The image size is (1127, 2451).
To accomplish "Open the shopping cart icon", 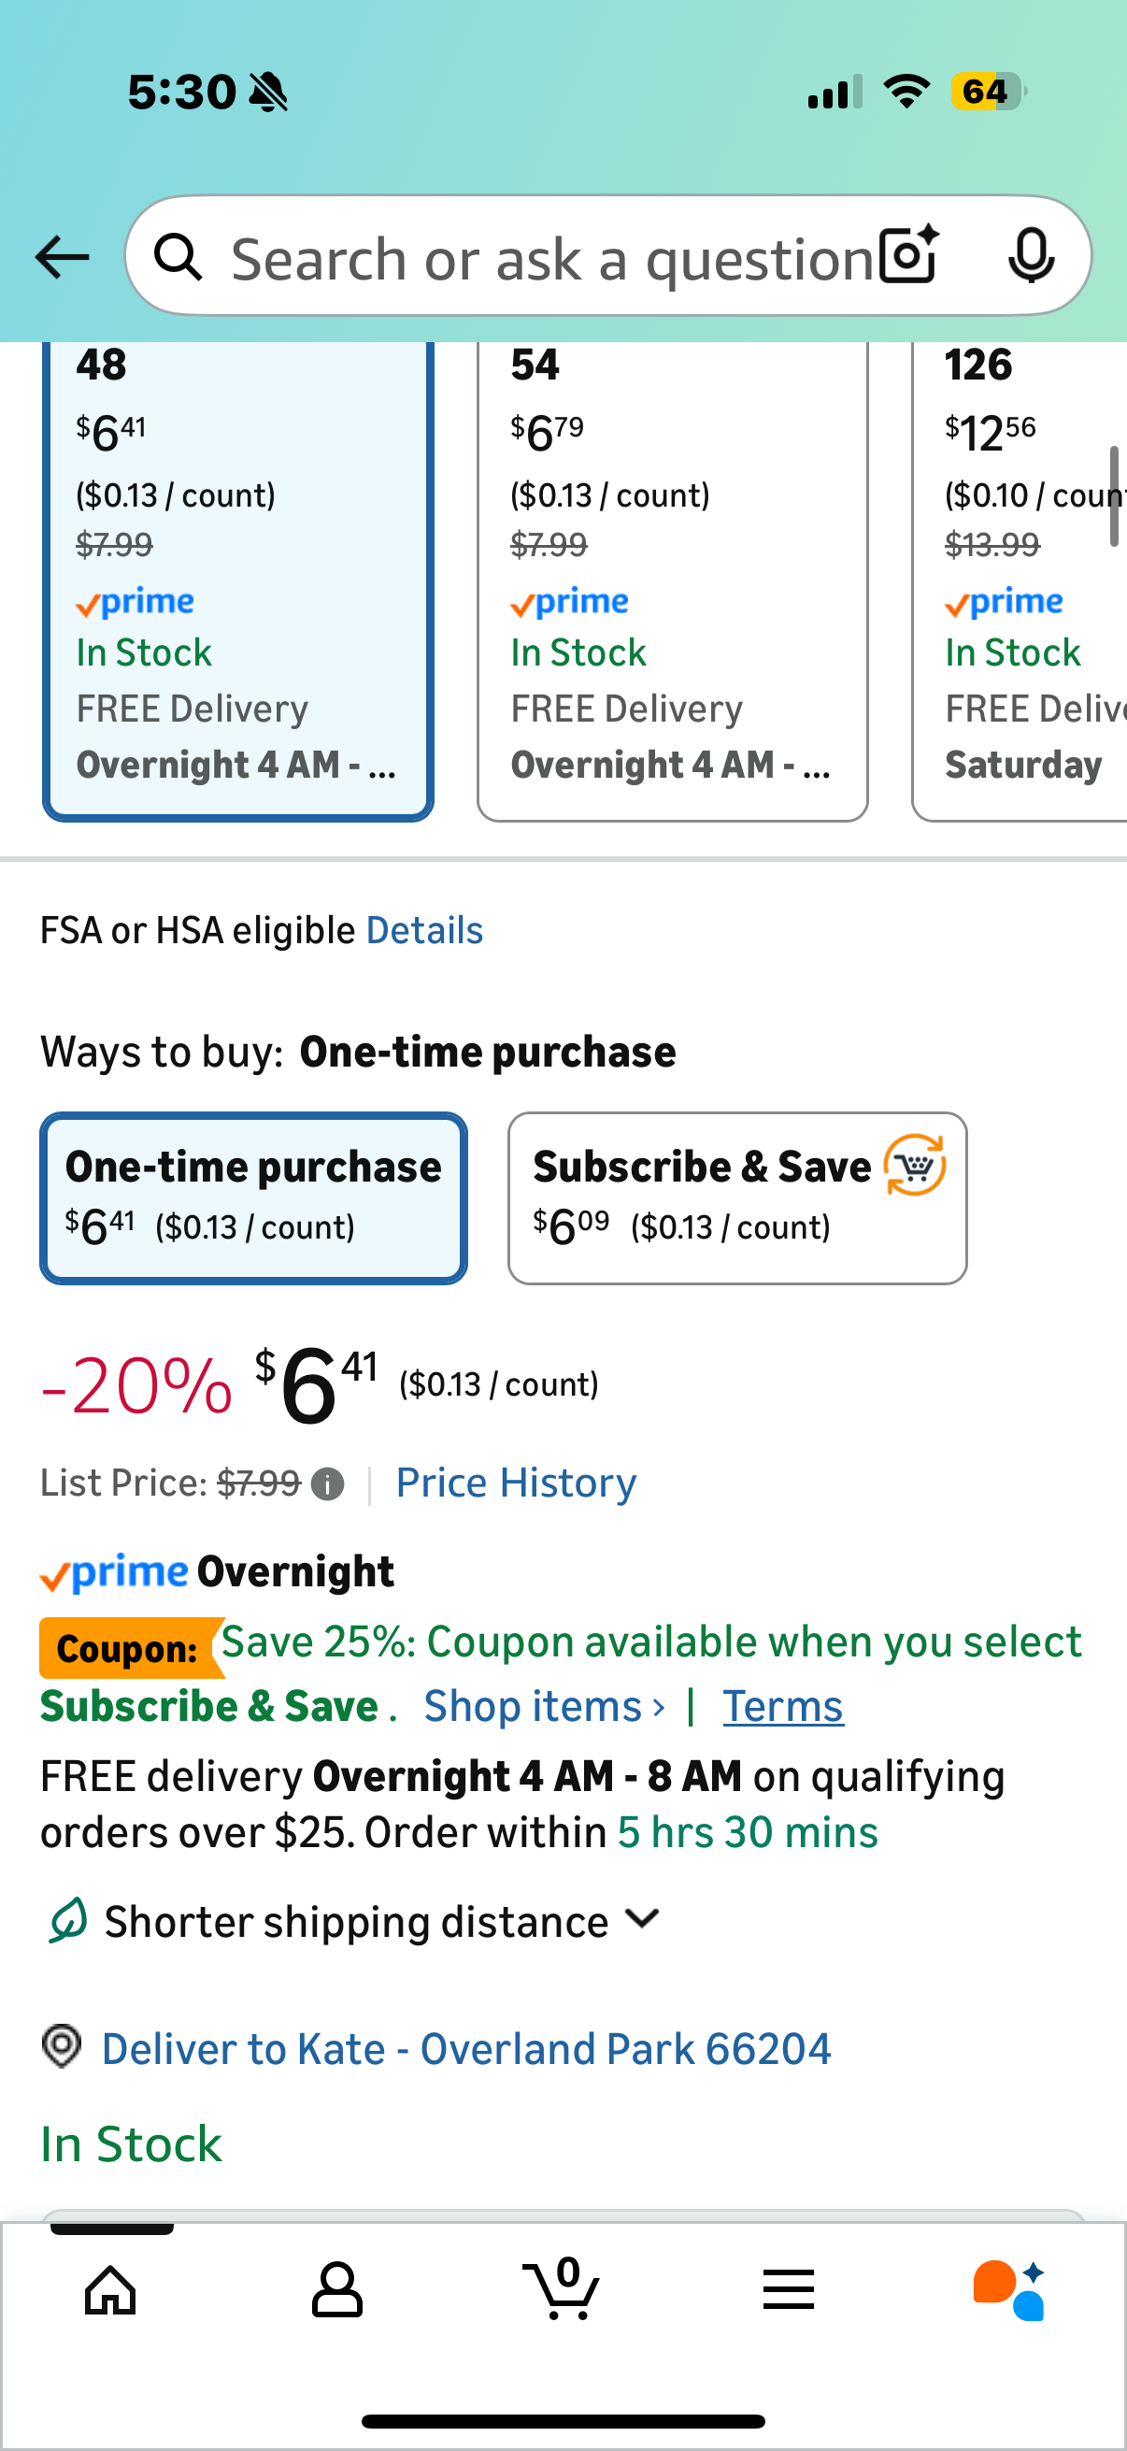I will [x=562, y=2289].
